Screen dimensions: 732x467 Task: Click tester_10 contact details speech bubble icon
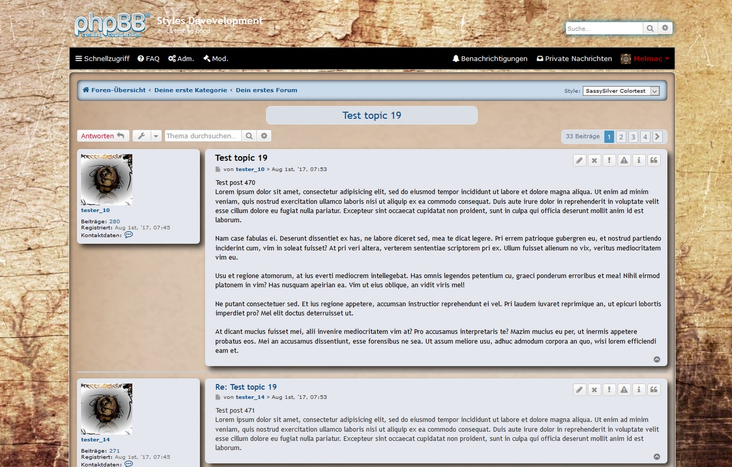pyautogui.click(x=129, y=235)
